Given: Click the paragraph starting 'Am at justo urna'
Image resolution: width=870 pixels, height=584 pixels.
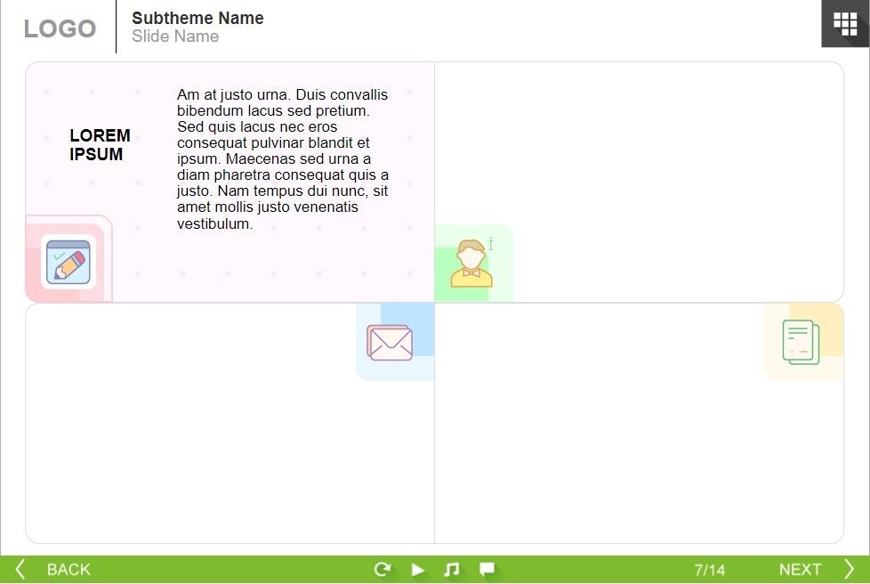Looking at the screenshot, I should point(283,158).
